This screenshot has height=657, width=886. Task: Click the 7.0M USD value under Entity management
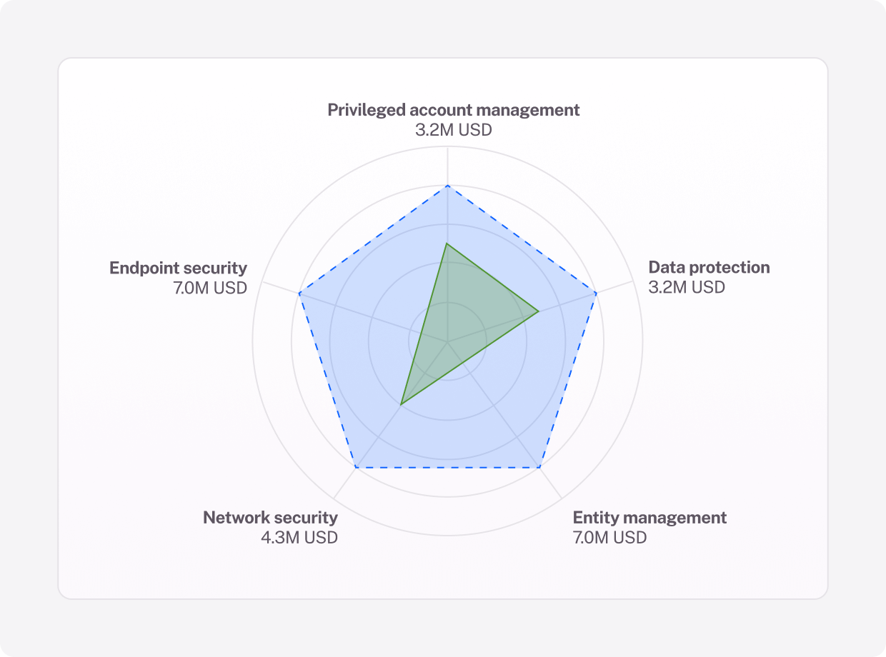[609, 538]
